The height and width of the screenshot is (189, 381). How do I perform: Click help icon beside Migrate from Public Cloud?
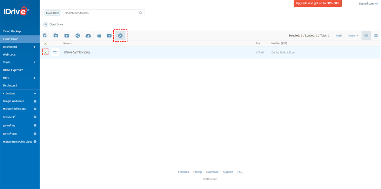35,141
